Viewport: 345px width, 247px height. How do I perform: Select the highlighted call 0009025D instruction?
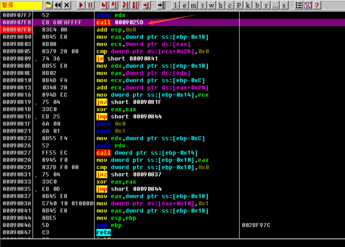click(x=120, y=22)
